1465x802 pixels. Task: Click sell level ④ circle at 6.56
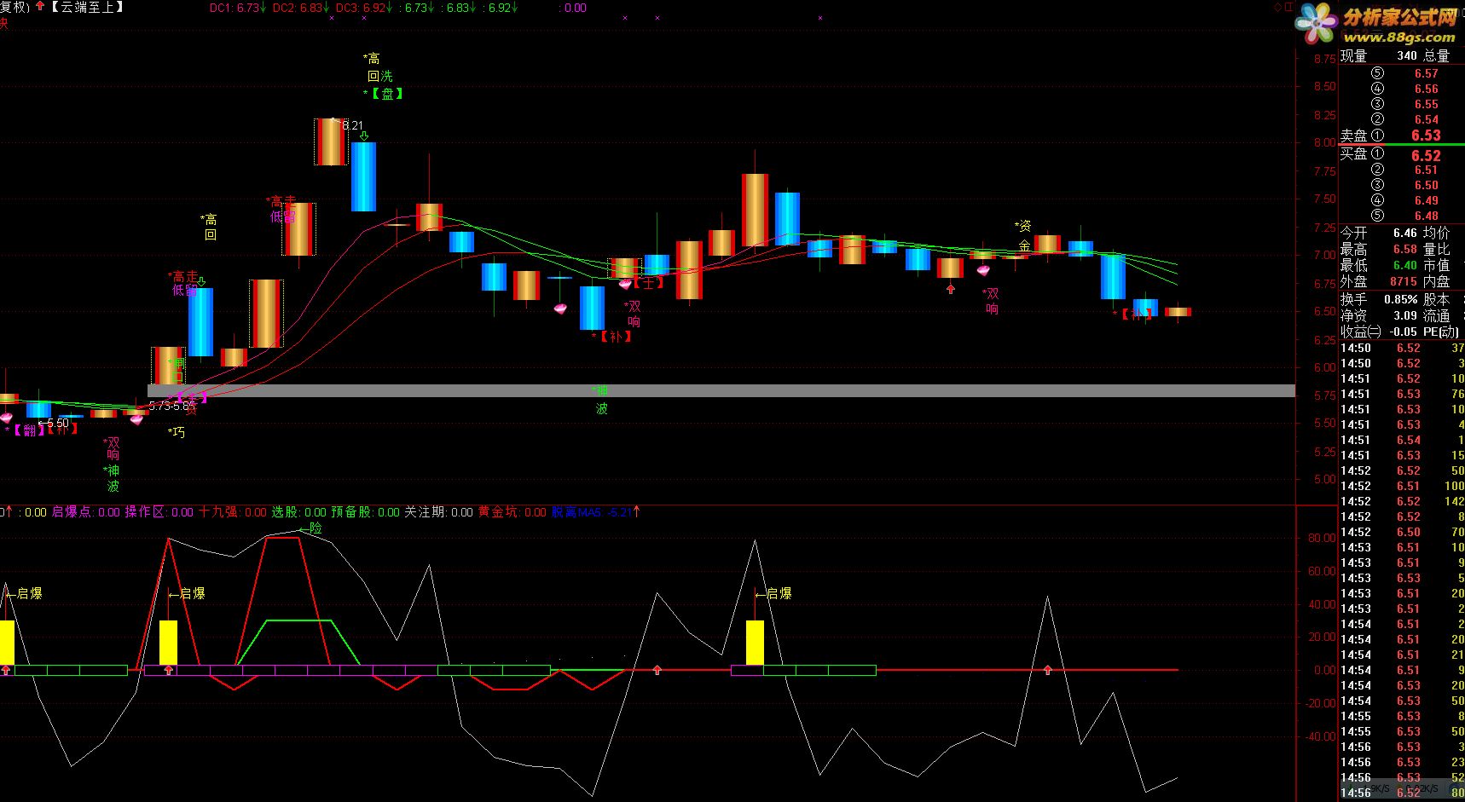point(1377,89)
